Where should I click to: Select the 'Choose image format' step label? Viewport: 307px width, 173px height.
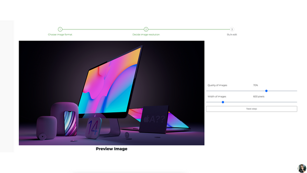[60, 35]
